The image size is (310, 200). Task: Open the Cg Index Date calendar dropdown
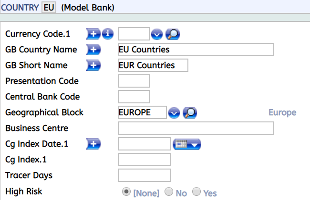click(187, 144)
